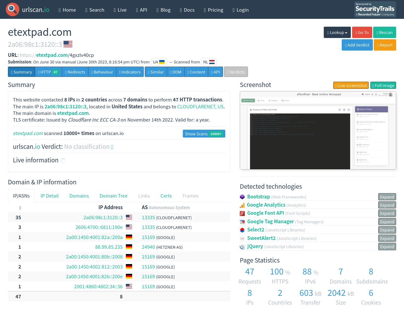
Task: Click the info icon next to No classification
Action: [x=112, y=147]
